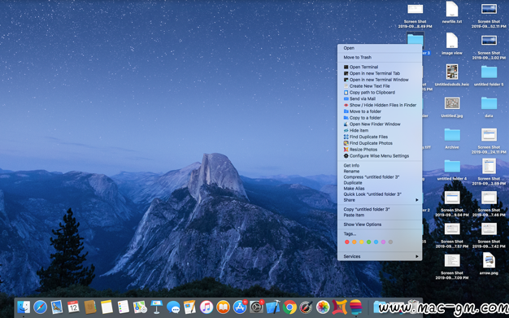Choose Open in the context menu

[x=380, y=48]
